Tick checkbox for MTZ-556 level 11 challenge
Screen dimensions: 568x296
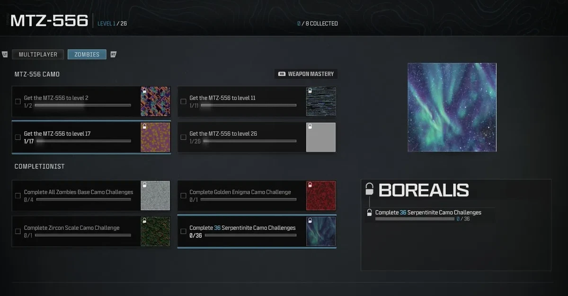pos(183,101)
